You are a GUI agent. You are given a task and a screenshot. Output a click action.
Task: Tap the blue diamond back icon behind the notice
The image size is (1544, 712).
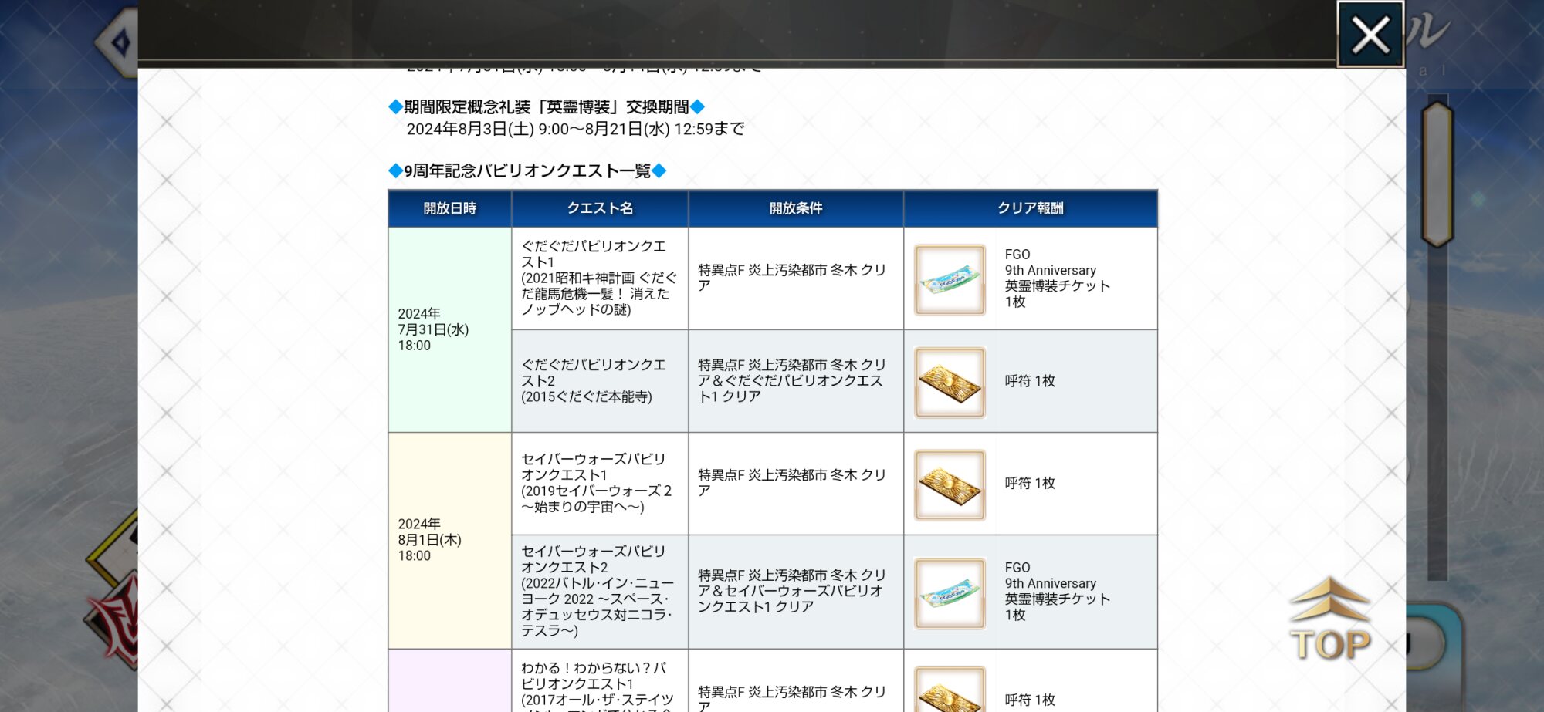120,43
